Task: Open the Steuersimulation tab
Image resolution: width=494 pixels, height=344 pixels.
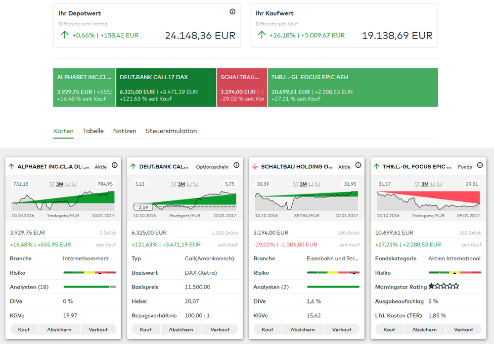Action: (171, 131)
